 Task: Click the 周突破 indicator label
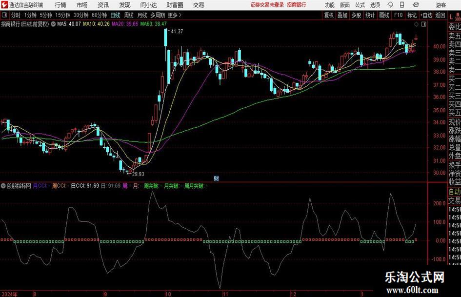[153, 186]
